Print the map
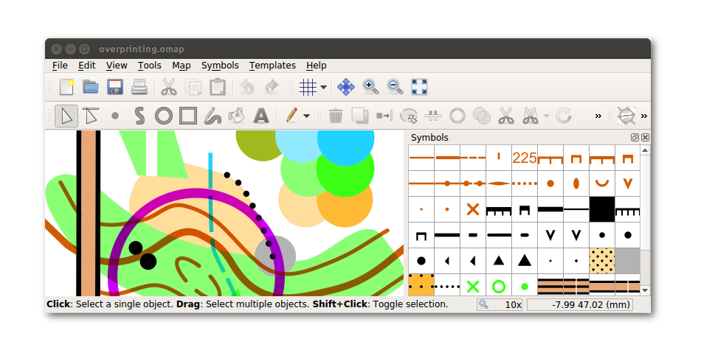 click(x=139, y=87)
